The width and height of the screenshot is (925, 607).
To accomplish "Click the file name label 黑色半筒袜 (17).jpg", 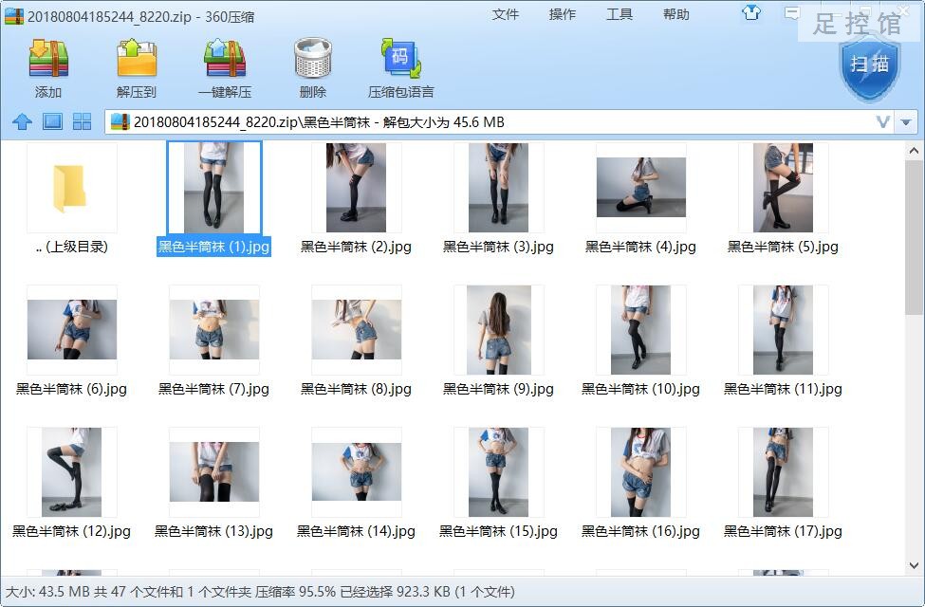I will click(x=783, y=531).
